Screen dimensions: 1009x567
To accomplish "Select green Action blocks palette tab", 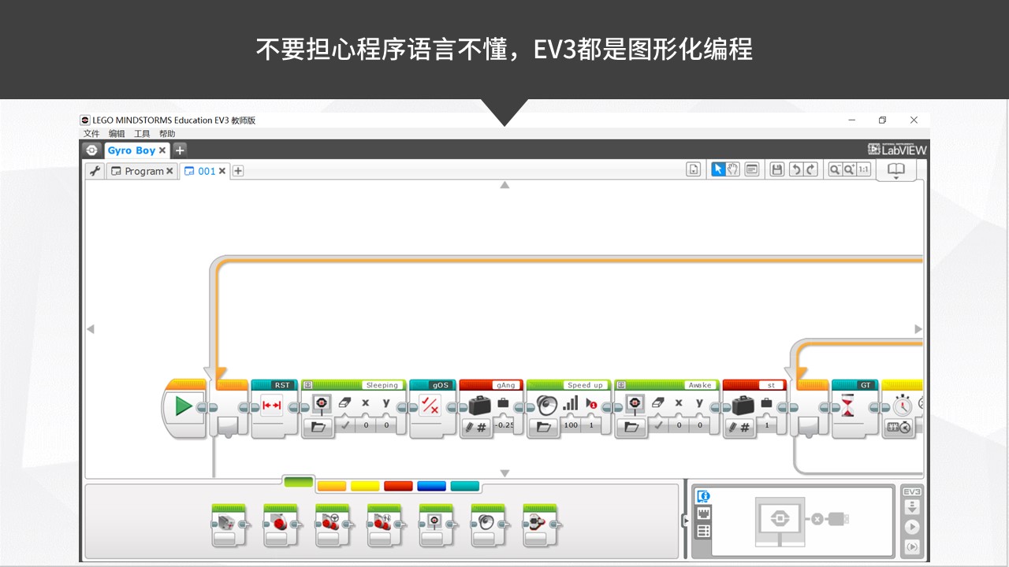I will coord(299,482).
